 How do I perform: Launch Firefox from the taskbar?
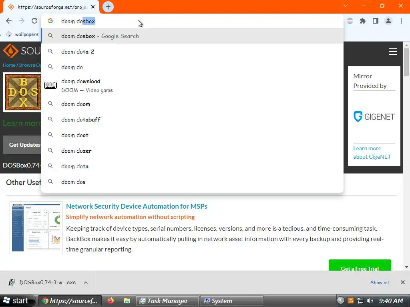pos(111,301)
